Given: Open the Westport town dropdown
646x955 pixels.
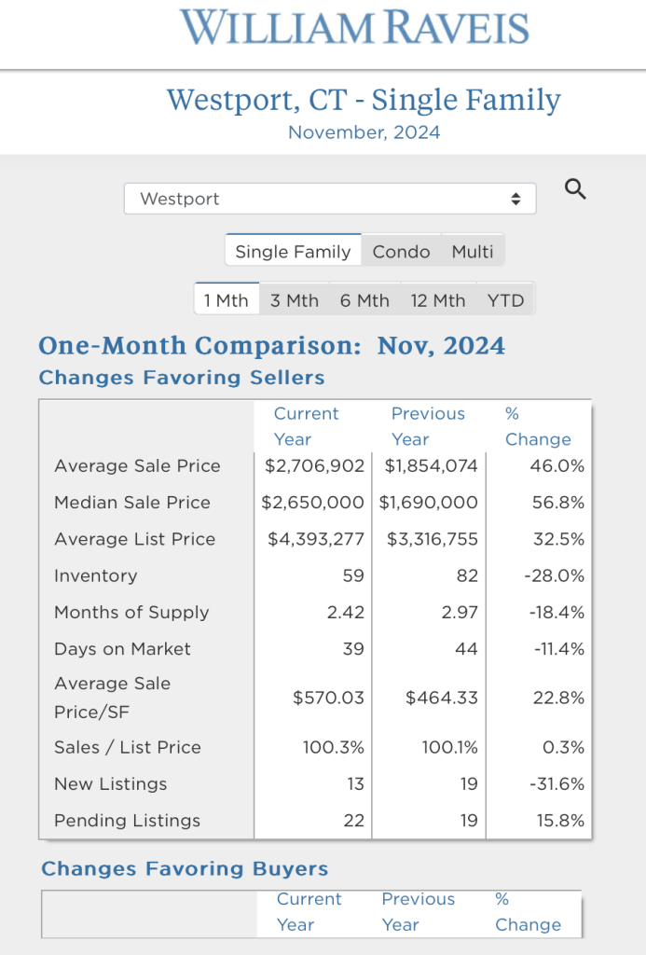Looking at the screenshot, I should point(329,199).
